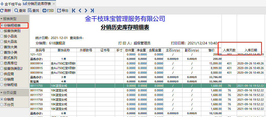Go to next page arrow

click(86, 11)
